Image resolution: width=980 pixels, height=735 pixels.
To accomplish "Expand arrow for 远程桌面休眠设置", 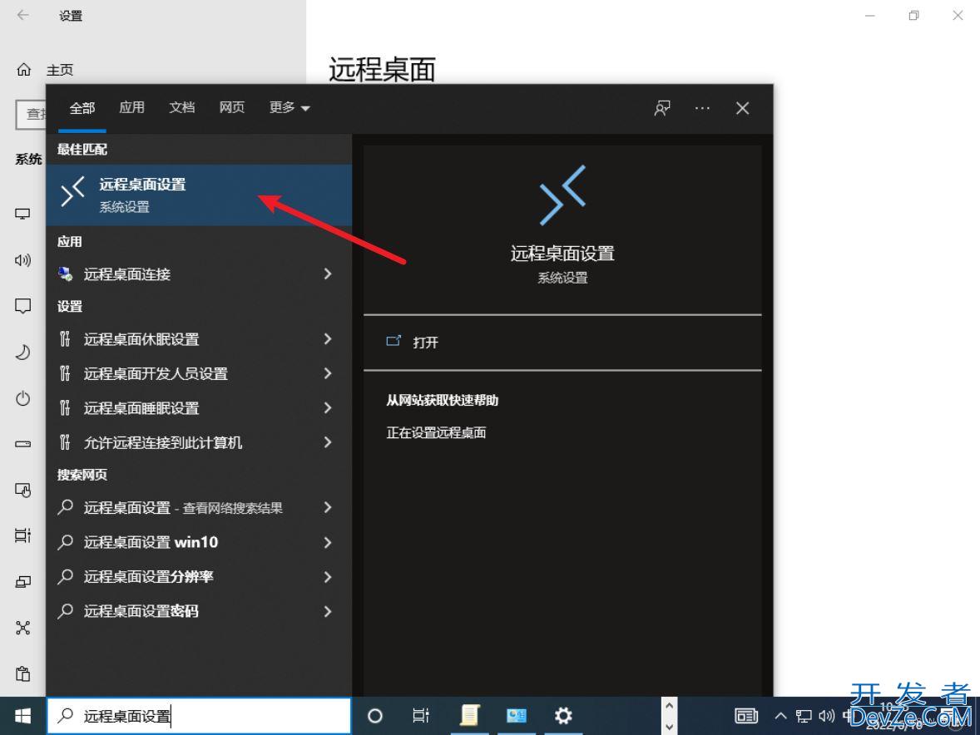I will (328, 339).
